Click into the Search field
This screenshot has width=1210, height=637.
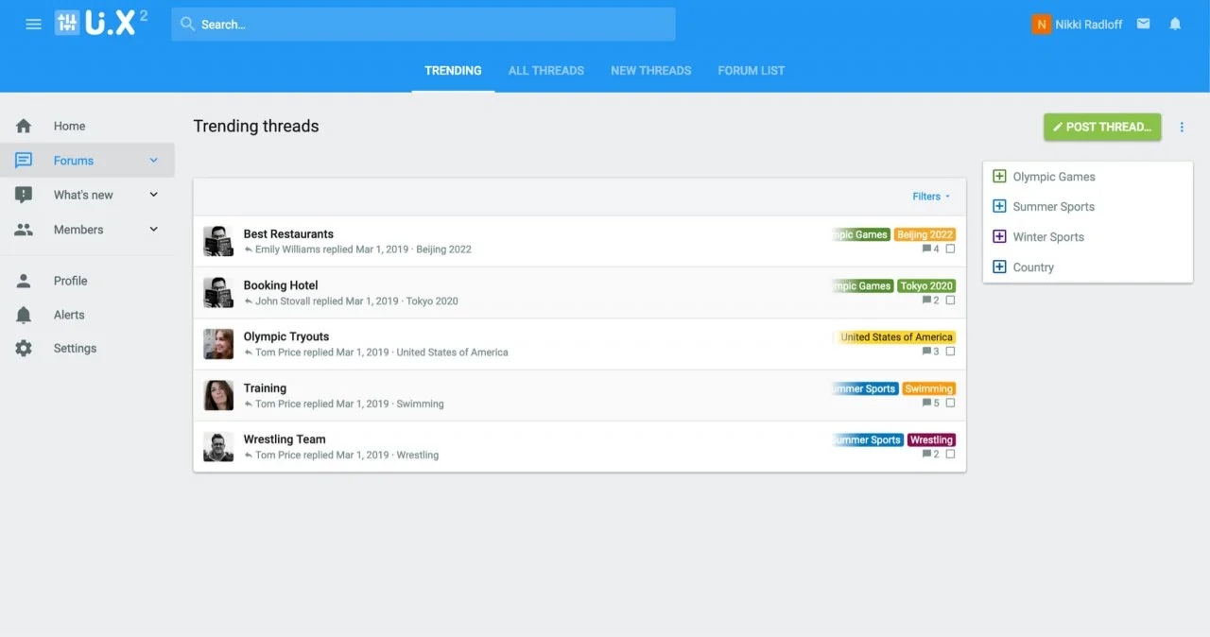coord(423,25)
